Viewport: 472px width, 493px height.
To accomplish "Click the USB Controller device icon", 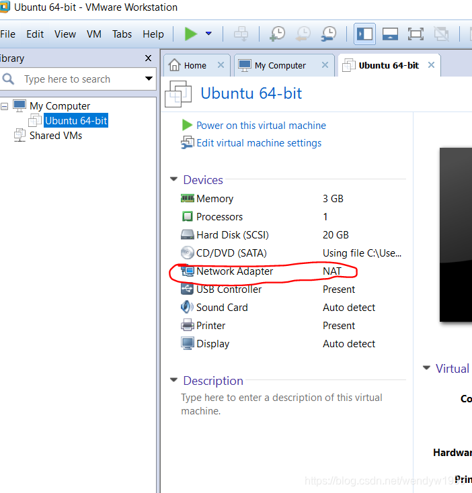I will tap(187, 289).
